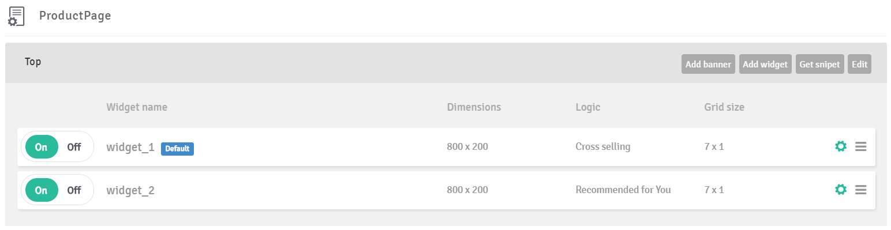Click the Default badge next to widget_1
This screenshot has width=891, height=230.
(x=177, y=149)
